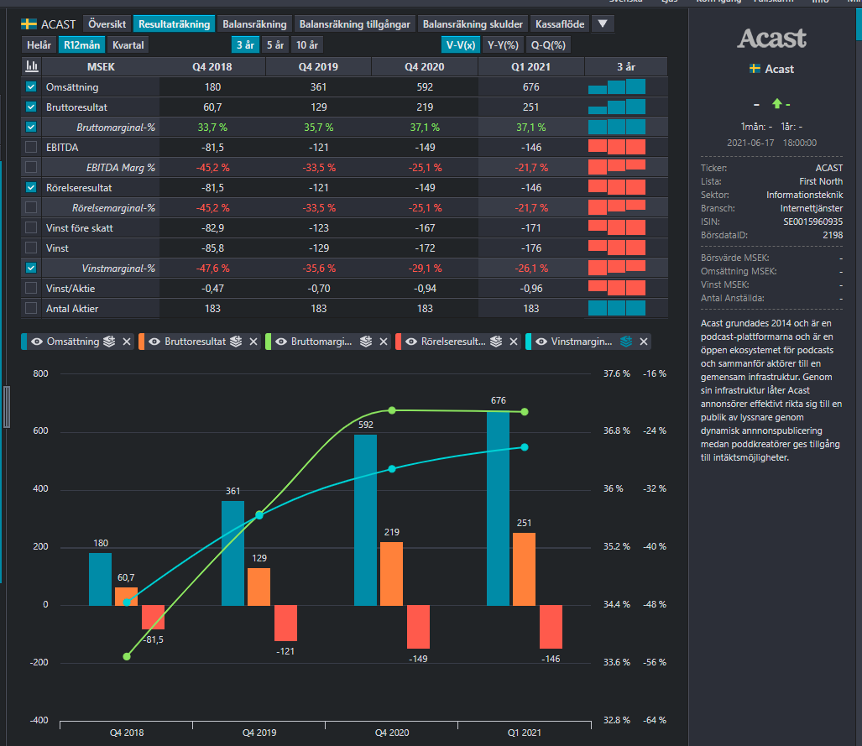Select R12mån period button
This screenshot has width=862, height=746.
pos(82,45)
